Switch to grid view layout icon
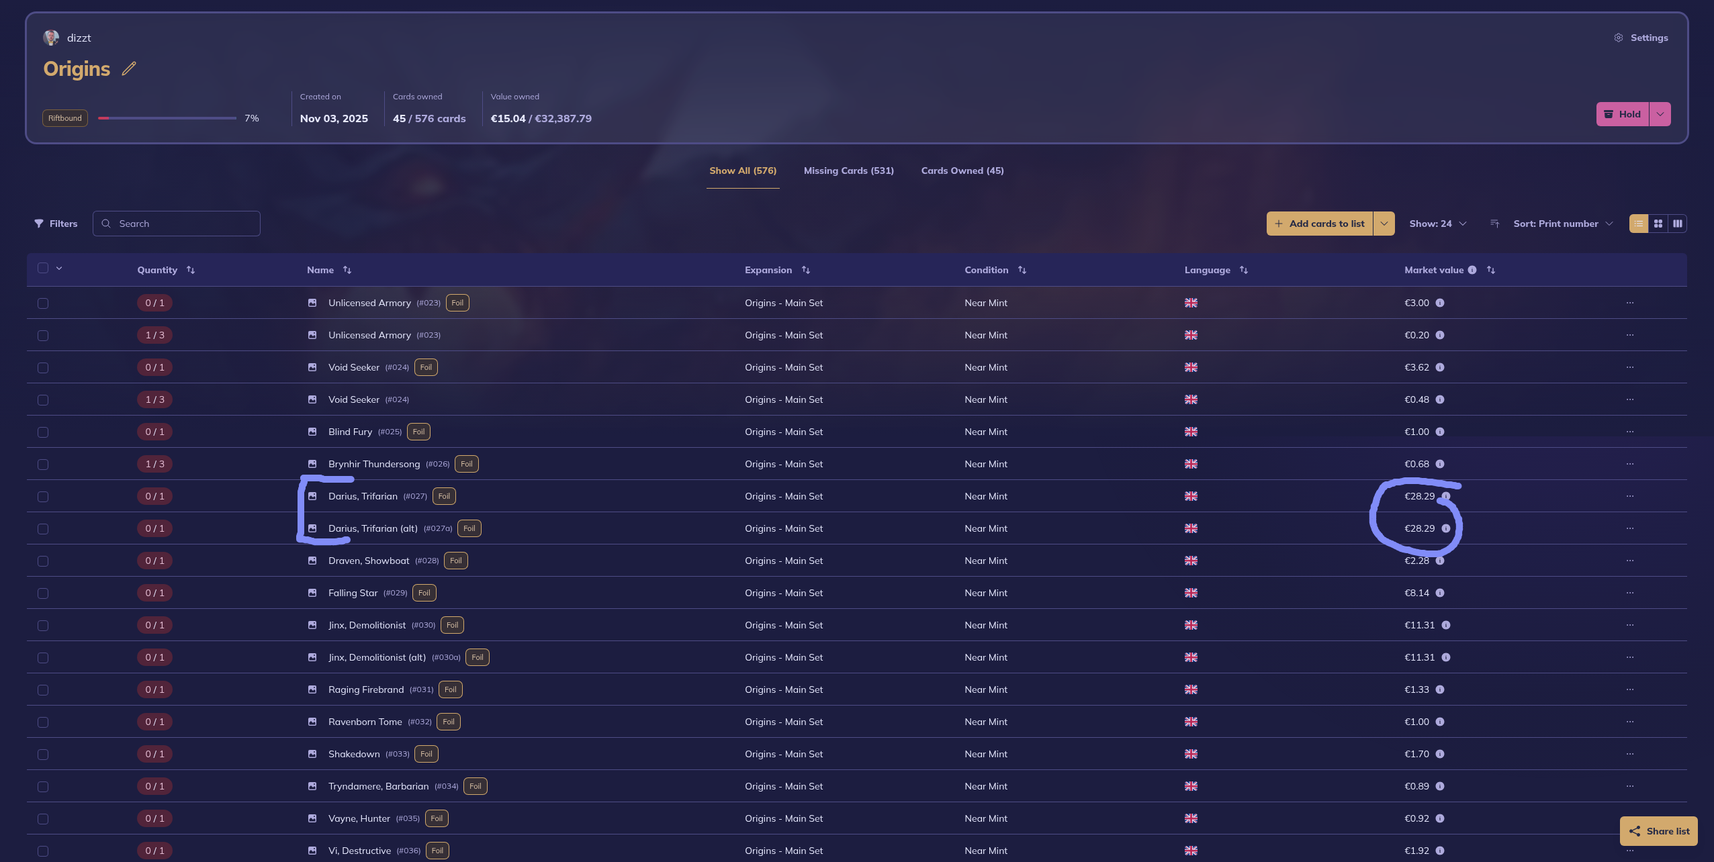Screen dimensions: 1714x862 click(1658, 224)
